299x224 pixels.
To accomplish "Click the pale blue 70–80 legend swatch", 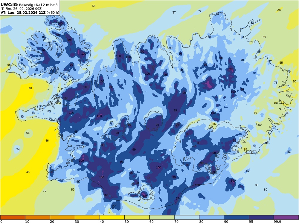I will 187,217.
